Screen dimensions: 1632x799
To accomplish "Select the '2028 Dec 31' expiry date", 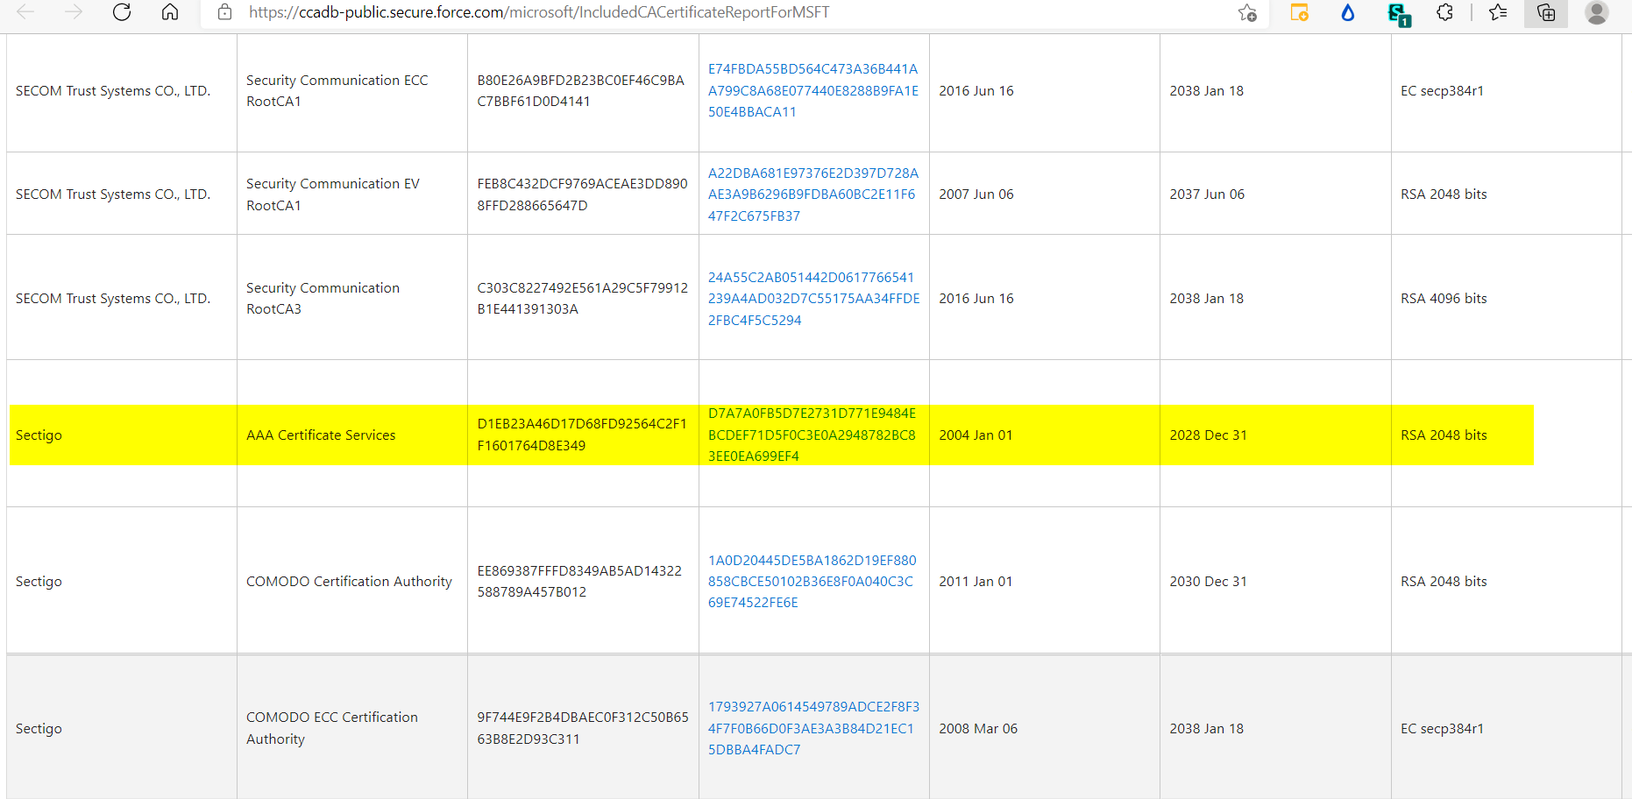I will click(x=1208, y=435).
